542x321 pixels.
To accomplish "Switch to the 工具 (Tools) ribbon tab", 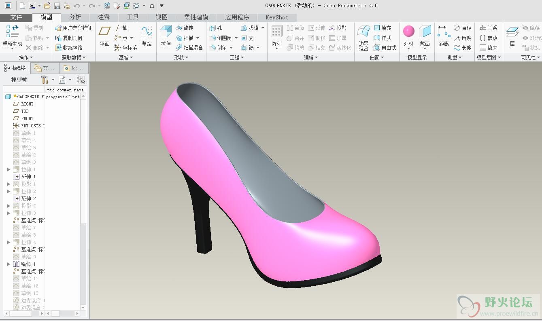I will click(x=133, y=17).
